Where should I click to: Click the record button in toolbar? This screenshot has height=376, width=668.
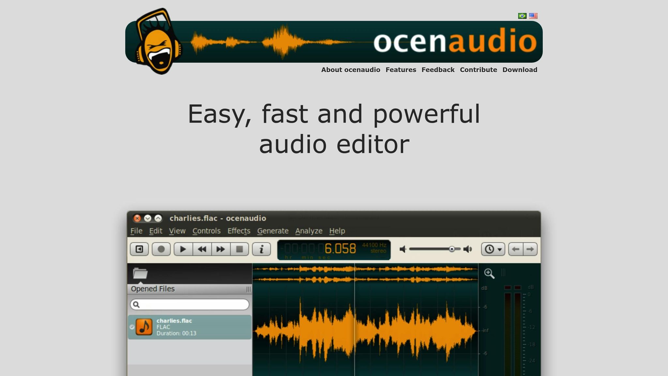point(161,249)
